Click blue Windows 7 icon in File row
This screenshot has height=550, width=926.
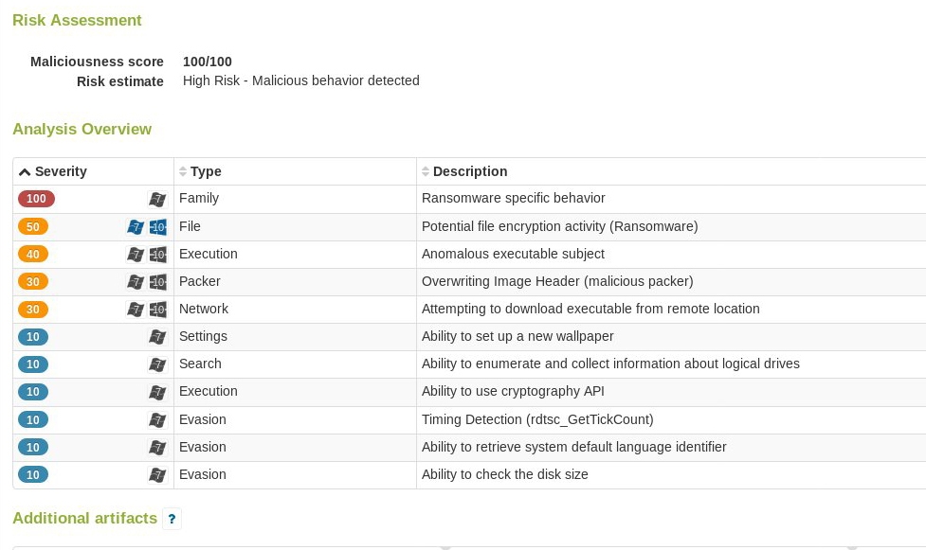[136, 226]
